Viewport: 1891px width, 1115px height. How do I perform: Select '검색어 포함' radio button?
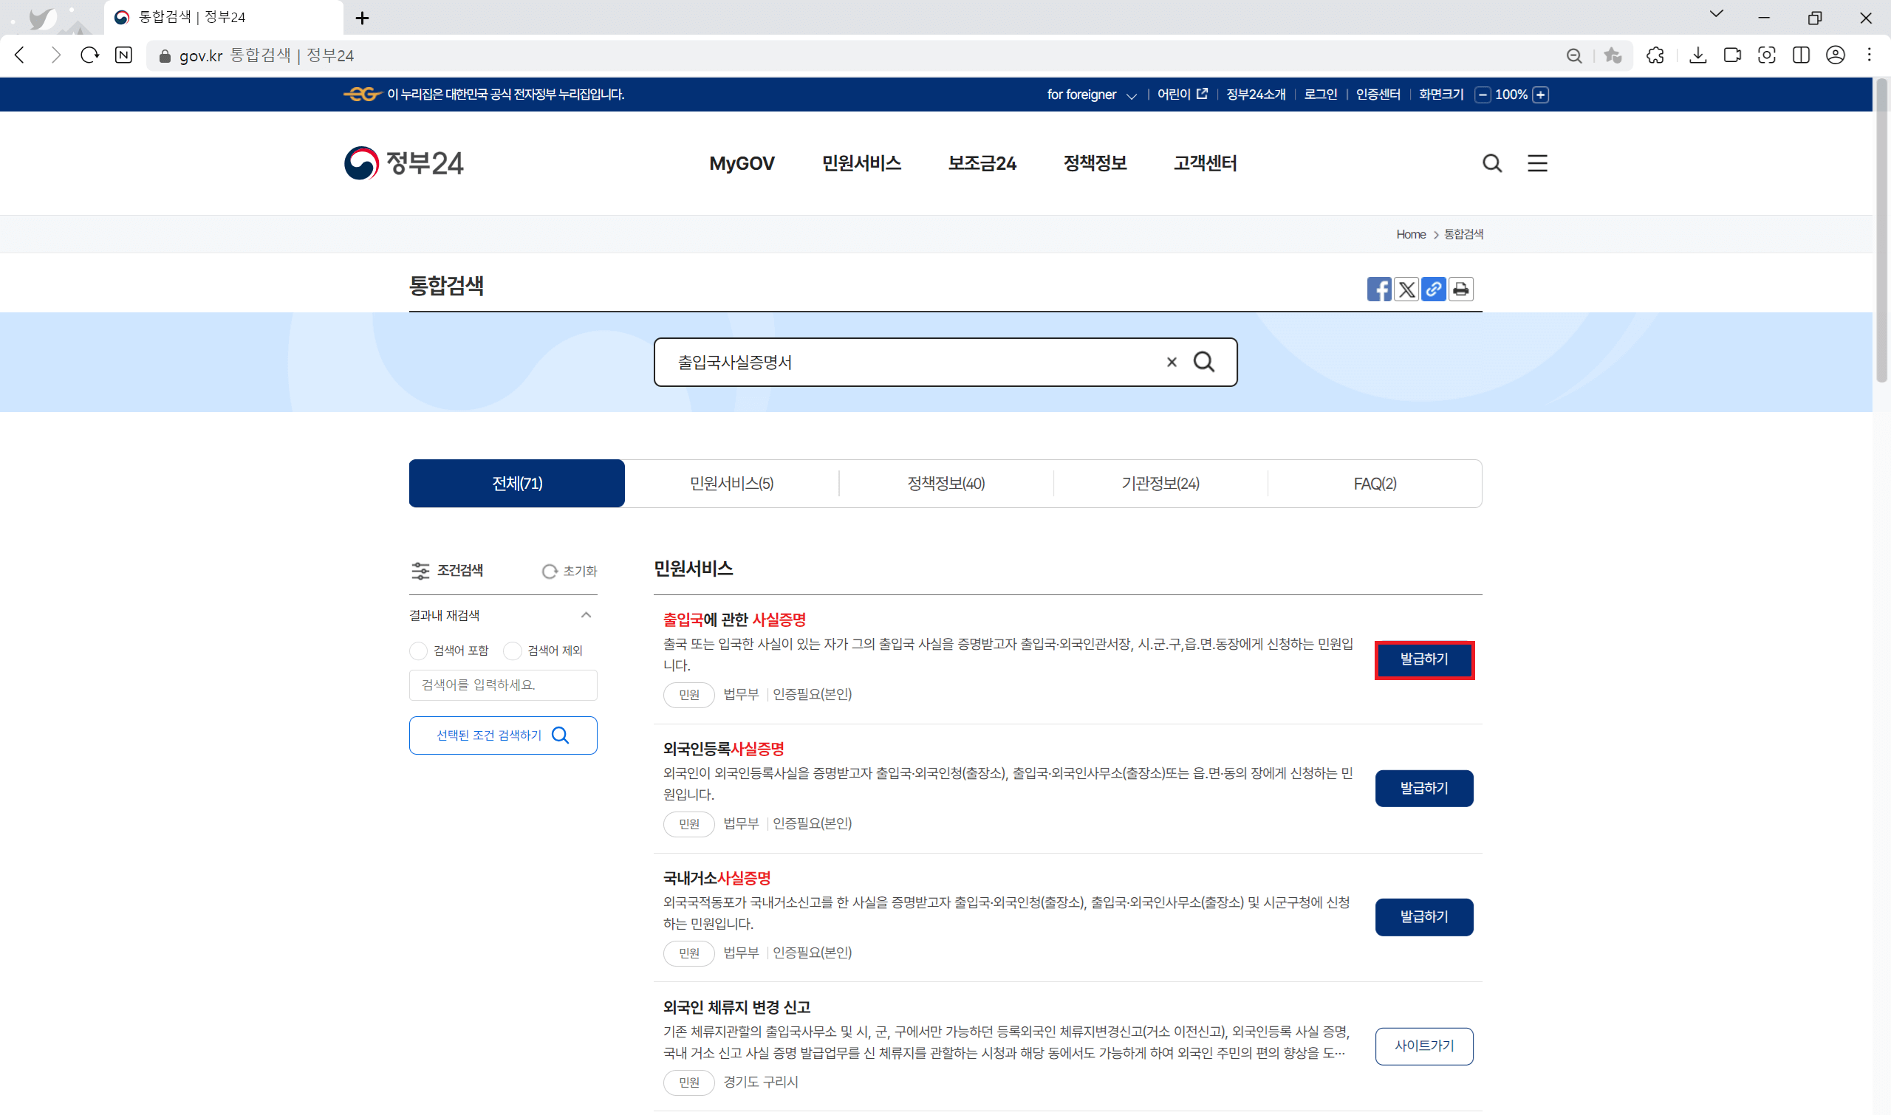(x=419, y=651)
